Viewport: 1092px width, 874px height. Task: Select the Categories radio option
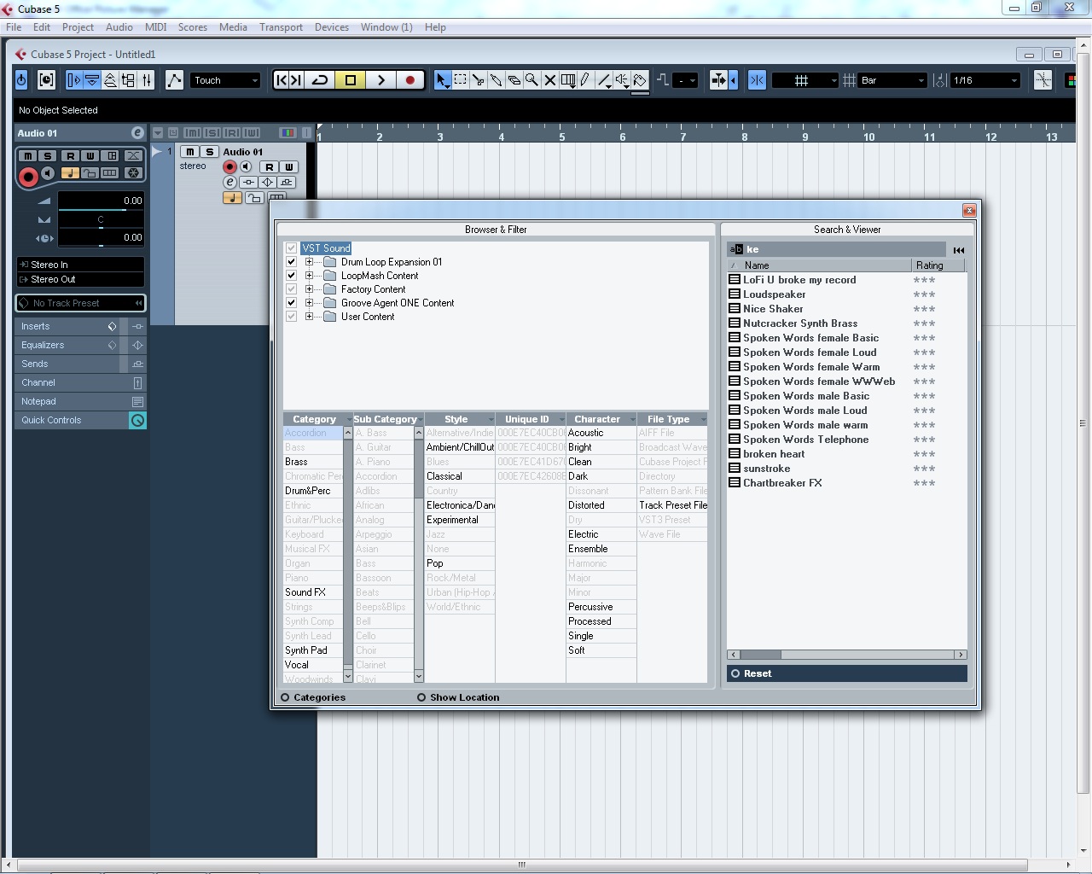coord(286,697)
